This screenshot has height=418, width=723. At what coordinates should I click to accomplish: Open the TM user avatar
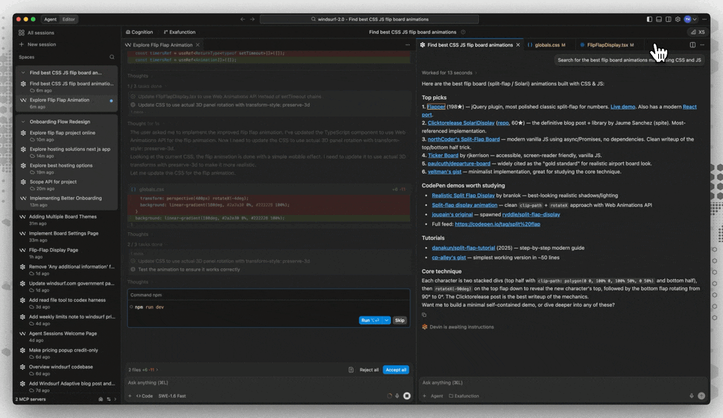tap(688, 20)
